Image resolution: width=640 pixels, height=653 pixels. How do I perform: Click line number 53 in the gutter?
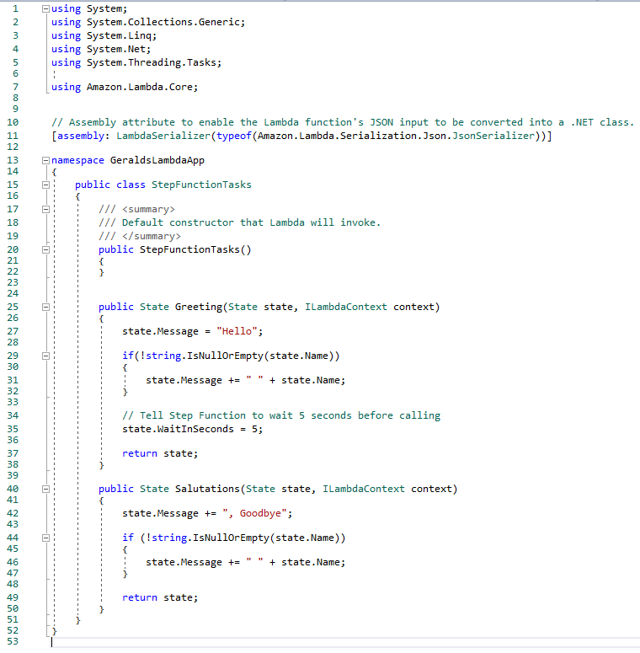coord(13,641)
